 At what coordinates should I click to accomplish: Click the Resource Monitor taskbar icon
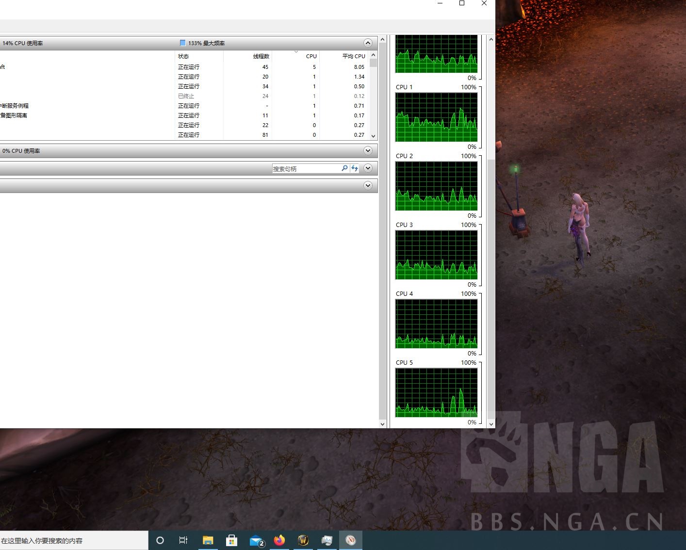pos(351,540)
